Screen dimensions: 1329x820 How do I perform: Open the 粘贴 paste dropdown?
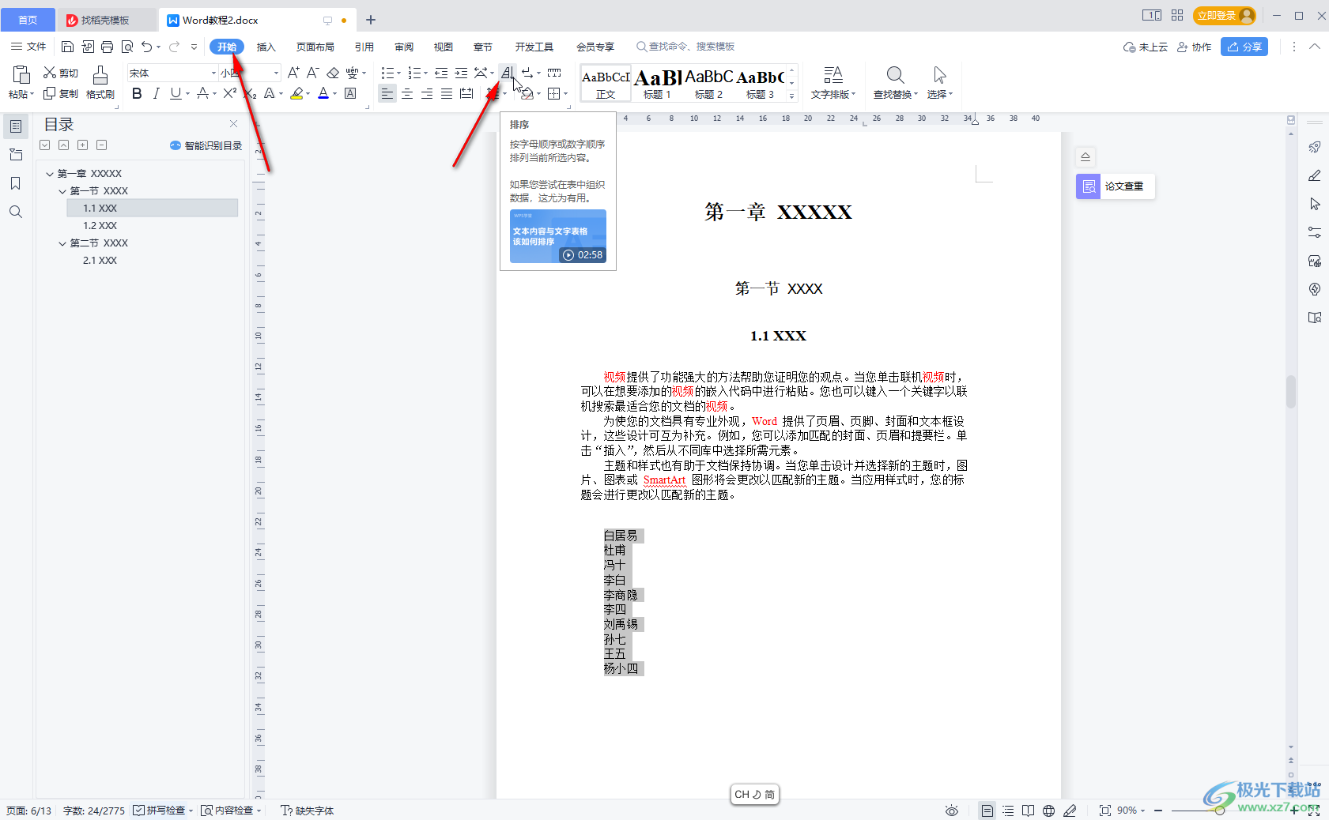21,94
